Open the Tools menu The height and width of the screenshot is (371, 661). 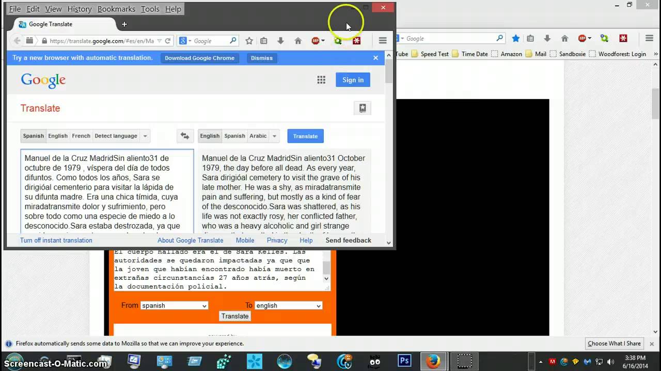[150, 9]
